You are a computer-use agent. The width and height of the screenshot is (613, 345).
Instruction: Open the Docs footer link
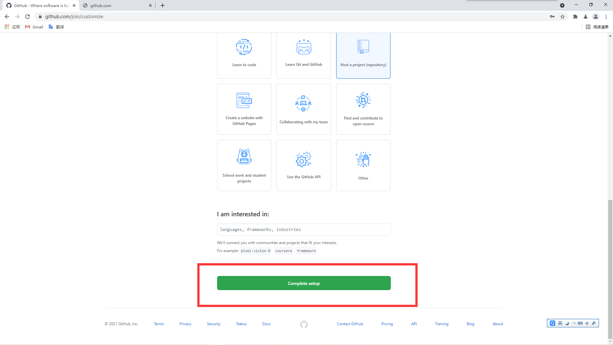point(267,324)
